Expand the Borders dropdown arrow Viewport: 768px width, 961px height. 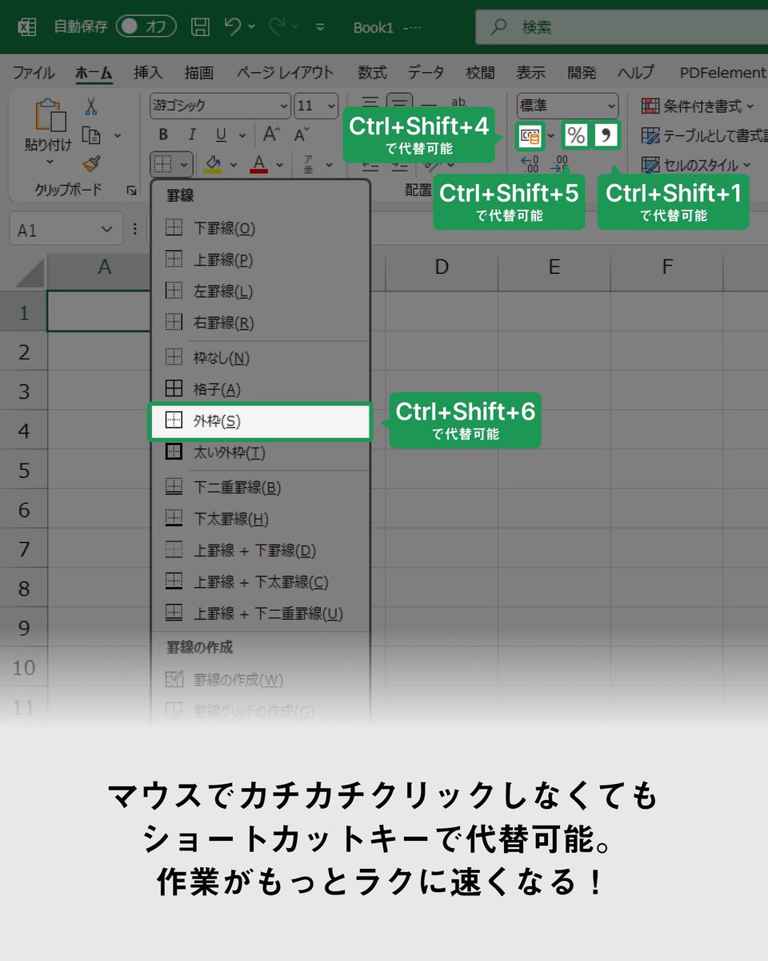tap(185, 165)
